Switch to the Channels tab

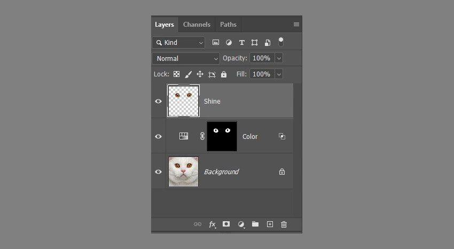(x=197, y=25)
